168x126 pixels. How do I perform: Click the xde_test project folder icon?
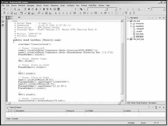[x=131, y=21]
